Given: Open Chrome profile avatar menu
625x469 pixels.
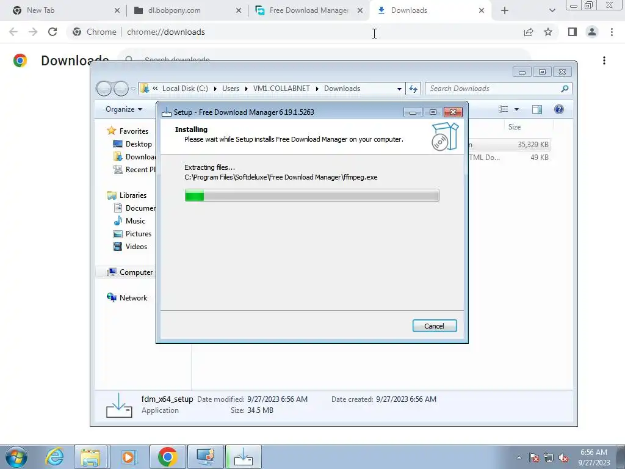Looking at the screenshot, I should click(x=592, y=32).
